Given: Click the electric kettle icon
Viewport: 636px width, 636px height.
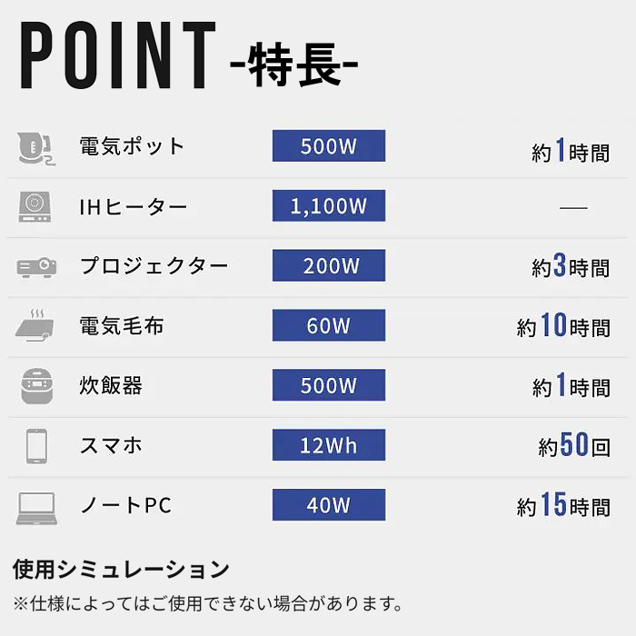Looking at the screenshot, I should click(x=35, y=147).
